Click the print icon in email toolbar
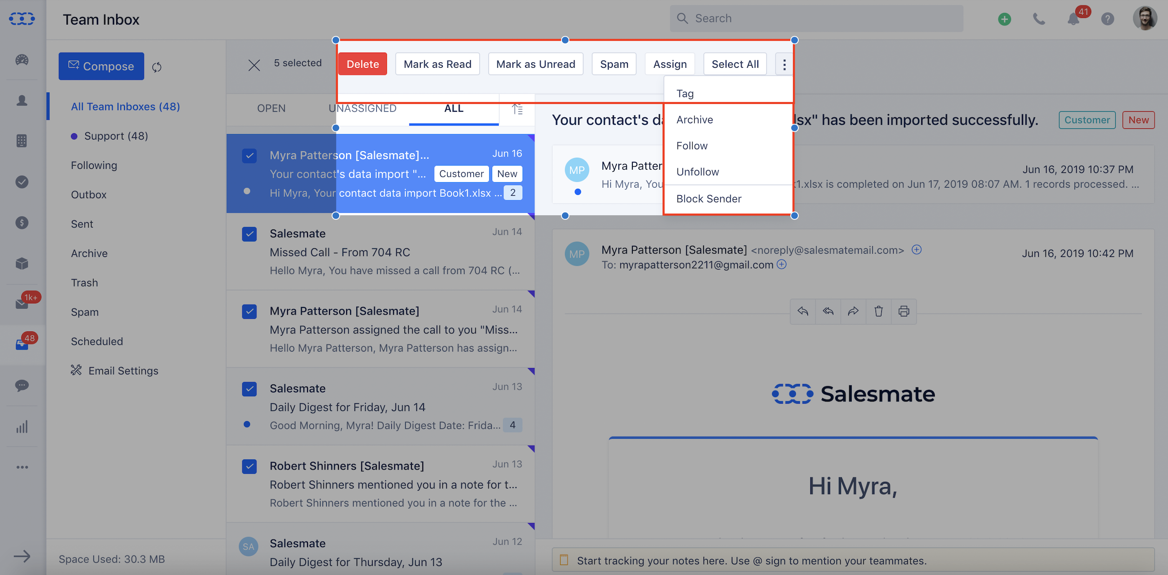The width and height of the screenshot is (1168, 575). [904, 311]
